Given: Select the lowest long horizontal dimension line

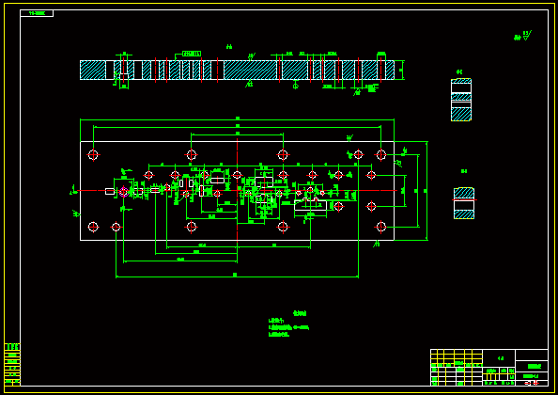Looking at the screenshot, I should [237, 276].
